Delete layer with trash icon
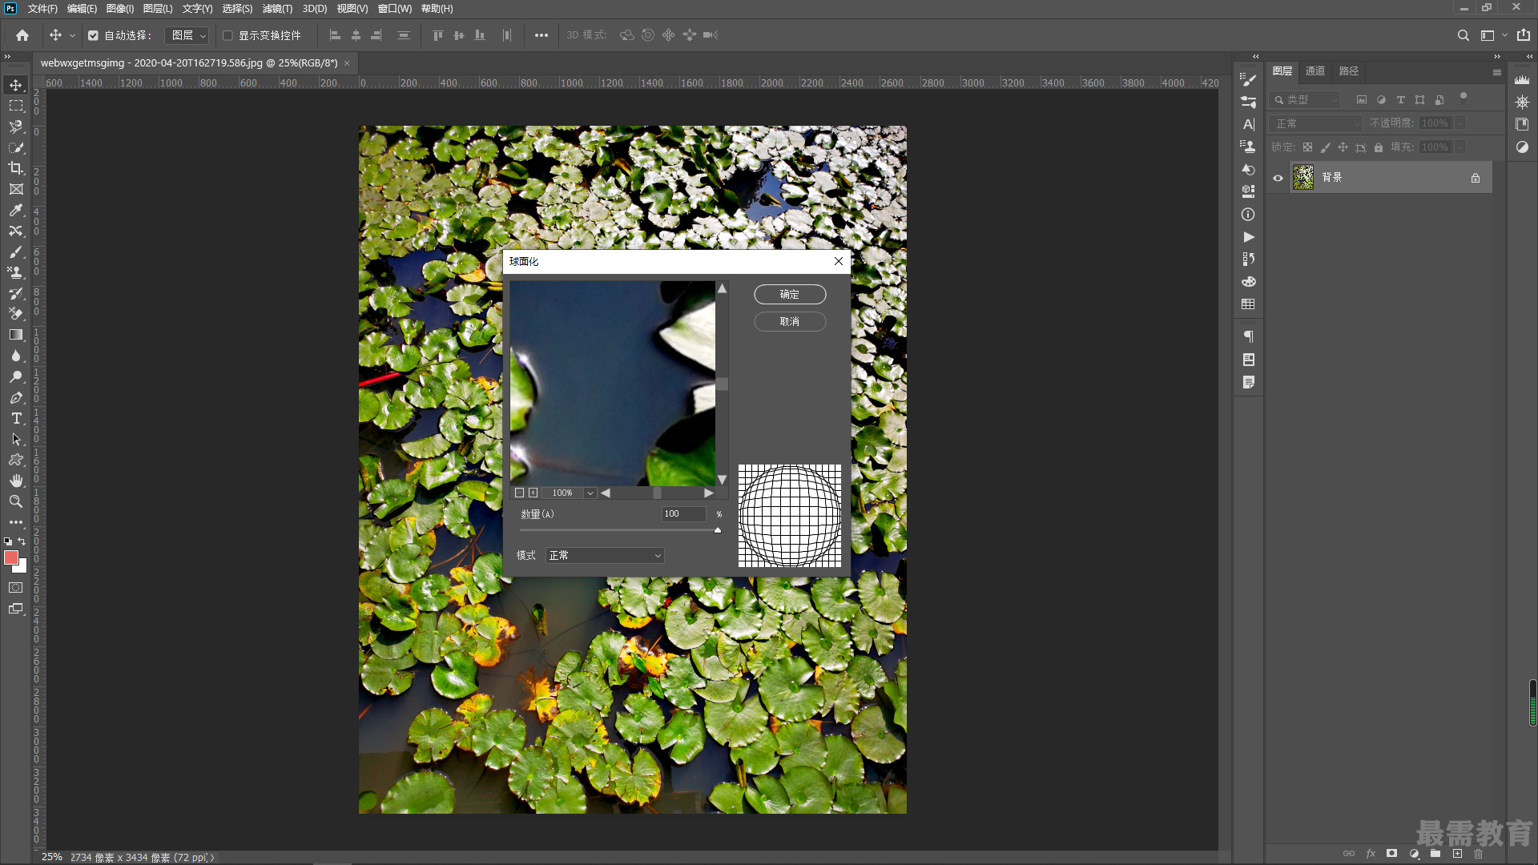The width and height of the screenshot is (1538, 865). [1479, 854]
